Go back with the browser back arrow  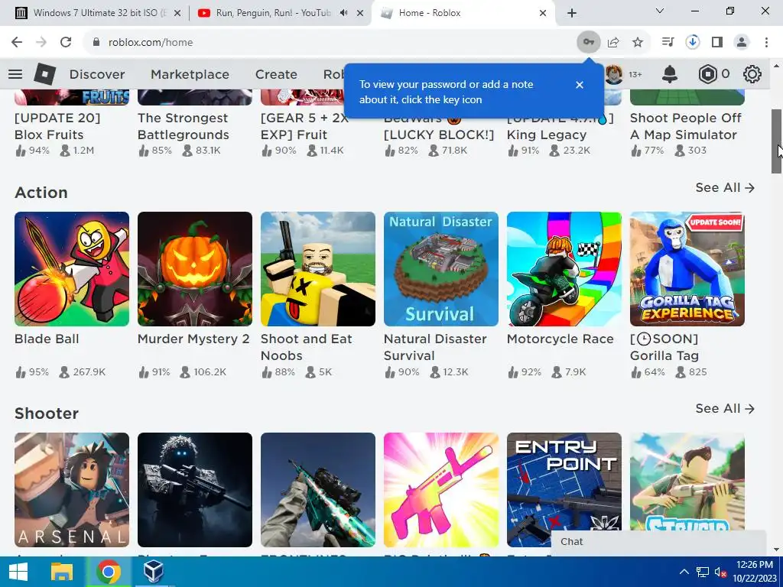(x=17, y=43)
